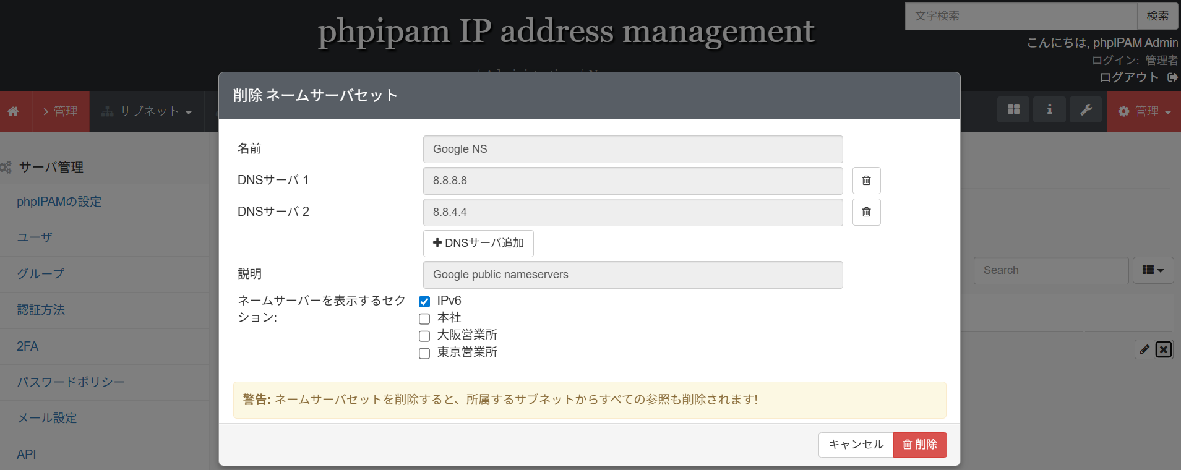1181x470 pixels.
Task: Click the 名前 field containing Google NS
Action: click(x=633, y=149)
